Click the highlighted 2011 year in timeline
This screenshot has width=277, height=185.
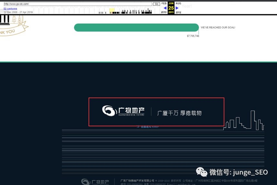point(171,12)
